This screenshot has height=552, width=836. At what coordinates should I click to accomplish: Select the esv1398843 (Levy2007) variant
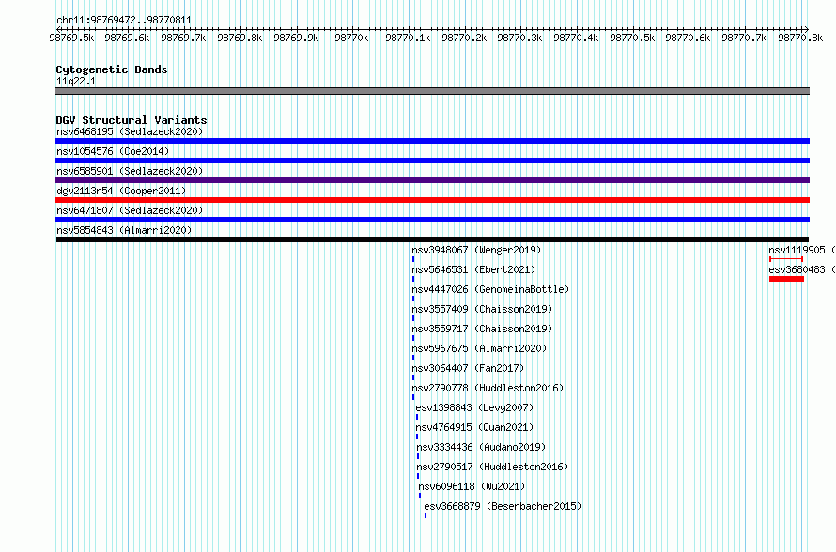click(474, 407)
